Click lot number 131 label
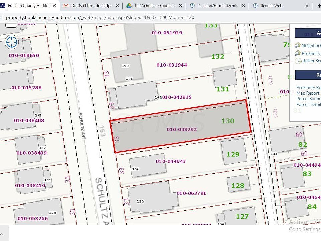The image size is (321, 241). point(223,89)
